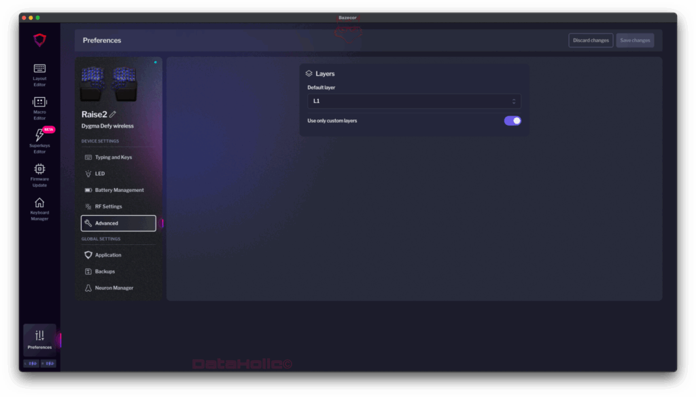Viewport: 696px width, 397px height.
Task: Open the Macro Editor
Action: 39,108
